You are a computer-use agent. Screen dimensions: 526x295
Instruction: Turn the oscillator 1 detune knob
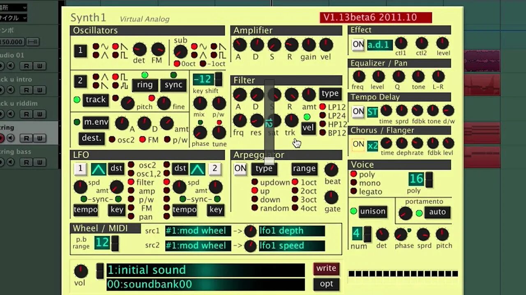[x=139, y=50]
